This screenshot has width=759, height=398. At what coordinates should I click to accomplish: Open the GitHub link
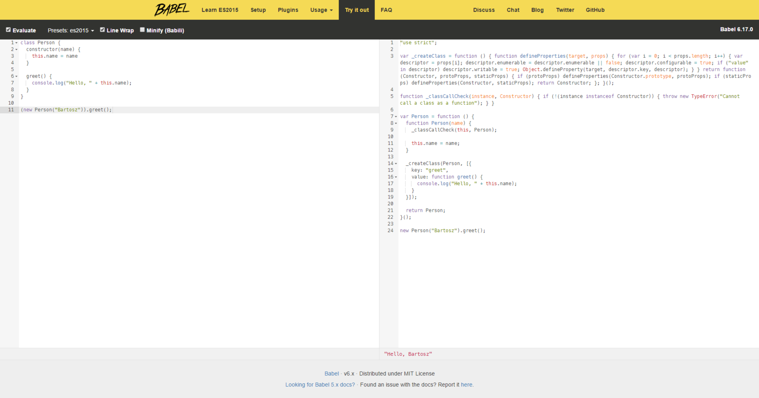pos(595,10)
